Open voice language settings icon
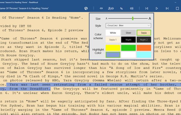This screenshot has width=181, height=115. tap(111, 8)
